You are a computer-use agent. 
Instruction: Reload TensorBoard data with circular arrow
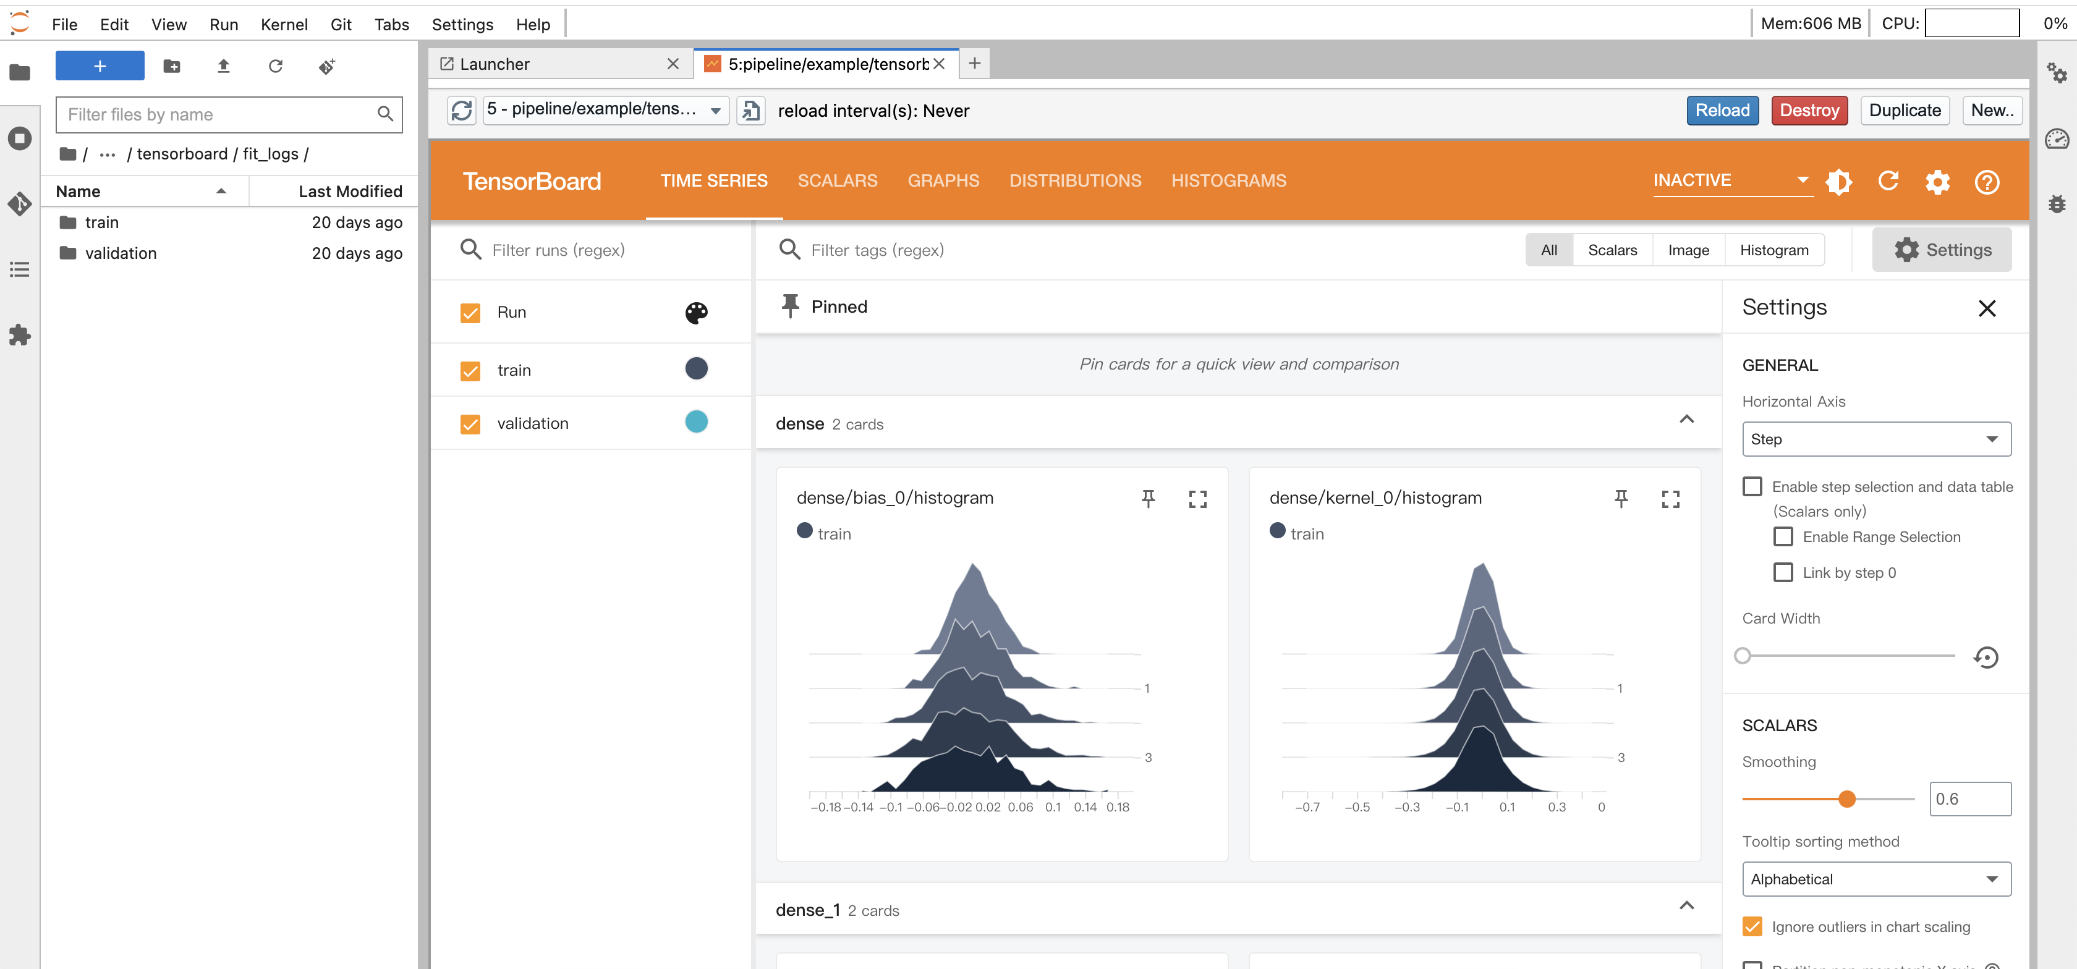(x=1888, y=182)
